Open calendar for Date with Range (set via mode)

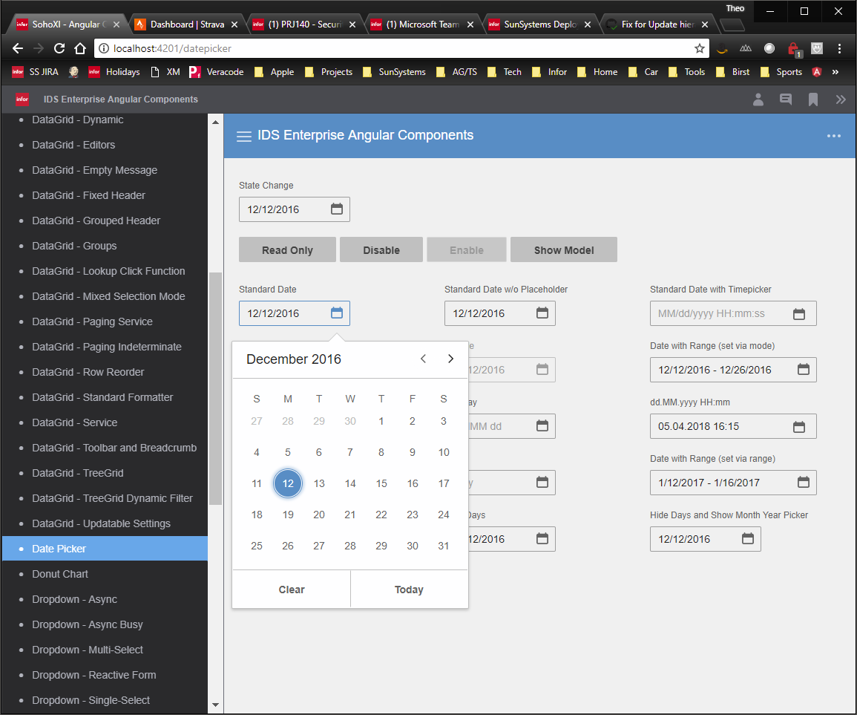pyautogui.click(x=804, y=369)
